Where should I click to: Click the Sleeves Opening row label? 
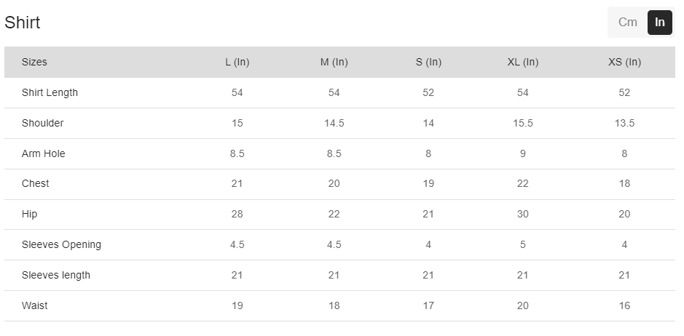(x=61, y=244)
